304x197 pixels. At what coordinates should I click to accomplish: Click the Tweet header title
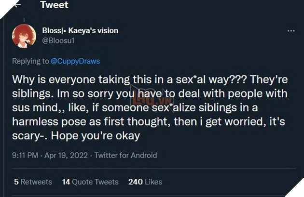pyautogui.click(x=54, y=5)
